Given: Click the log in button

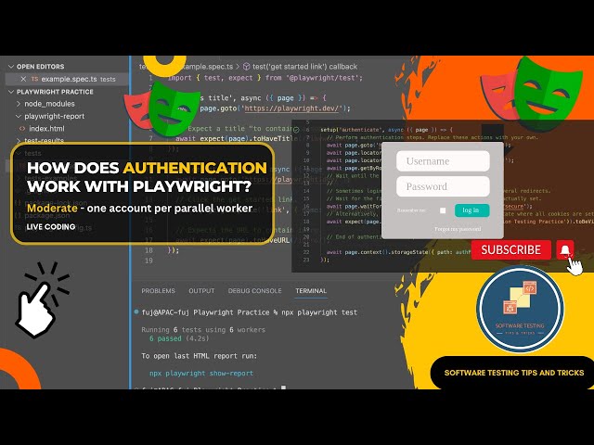Looking at the screenshot, I should click(x=471, y=210).
